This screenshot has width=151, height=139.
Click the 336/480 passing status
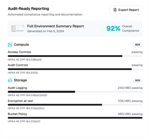coord(130,101)
